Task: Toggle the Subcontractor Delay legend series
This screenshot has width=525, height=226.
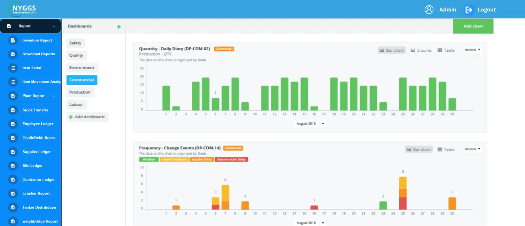Action: [x=231, y=160]
